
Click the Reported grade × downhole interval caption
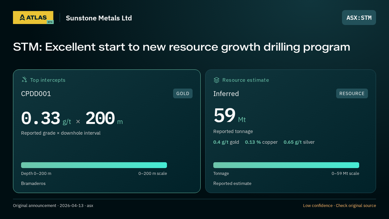click(x=61, y=133)
